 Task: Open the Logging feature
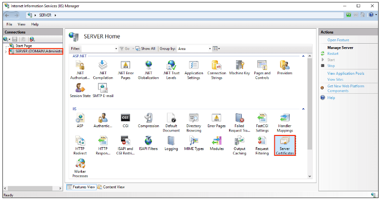coord(171,143)
